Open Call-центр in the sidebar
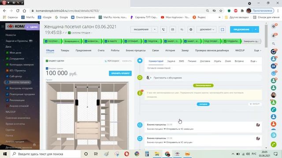Viewport: 282px width, 158px height. pyautogui.click(x=16, y=76)
